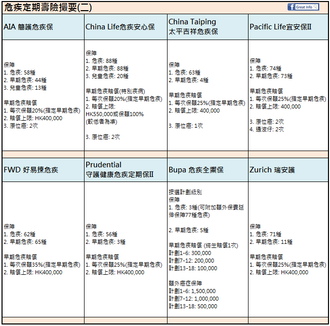The width and height of the screenshot is (330, 326).
Task: Click 賠償上限: 400,000 under China Taiping
Action: pyautogui.click(x=194, y=111)
